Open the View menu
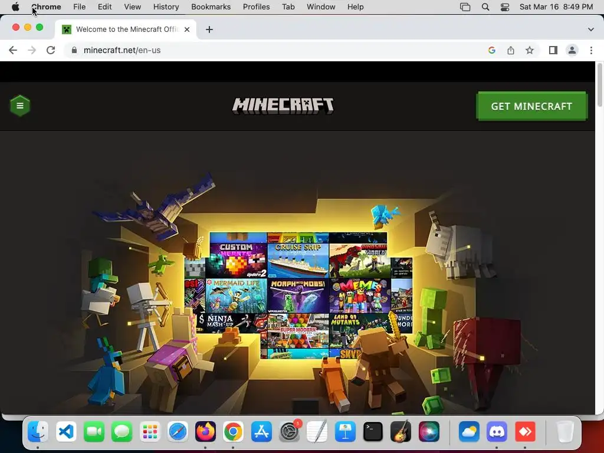Screen dimensions: 604x453 click(x=133, y=7)
